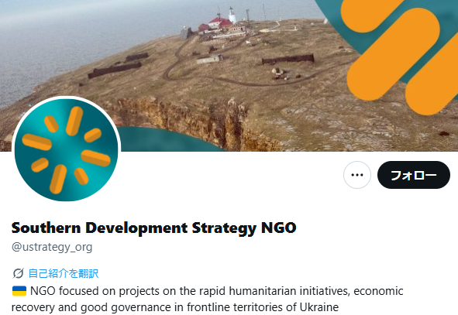This screenshot has width=458, height=315.
Task: Click the black フォロー follow button
Action: pos(414,175)
